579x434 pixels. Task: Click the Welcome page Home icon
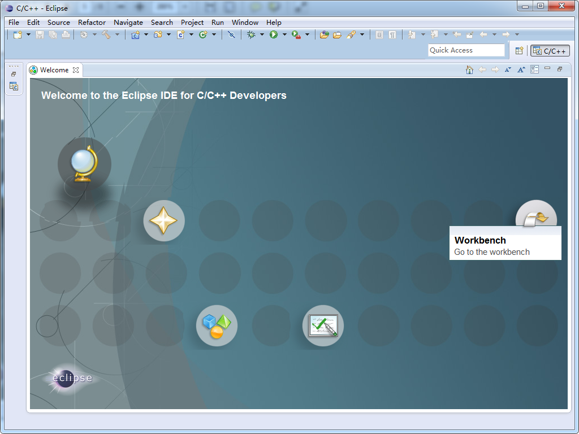click(x=469, y=70)
